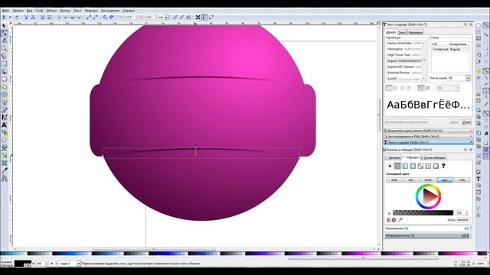Open the Объект menu
This screenshot has width=490, height=275.
pos(51,11)
